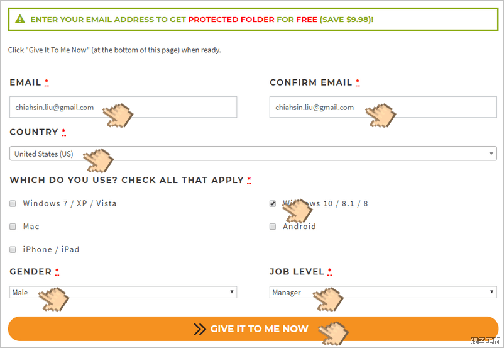Click the watermark logo in the corner
This screenshot has width=504, height=348.
(485, 340)
